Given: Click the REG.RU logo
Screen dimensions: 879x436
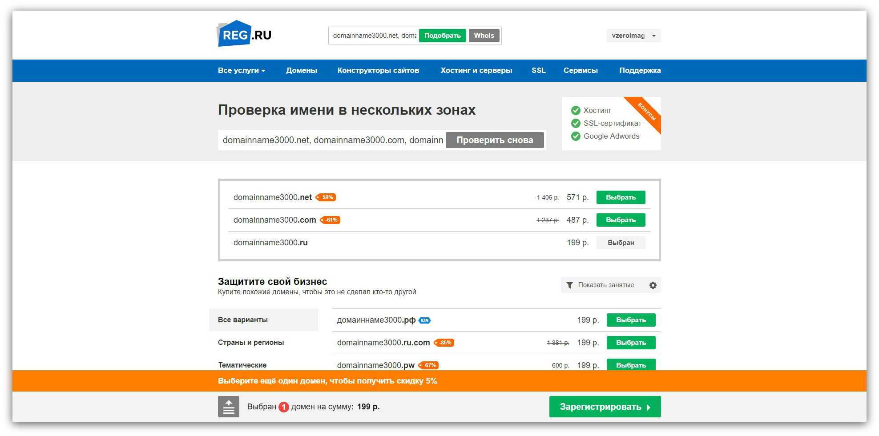Looking at the screenshot, I should click(244, 34).
